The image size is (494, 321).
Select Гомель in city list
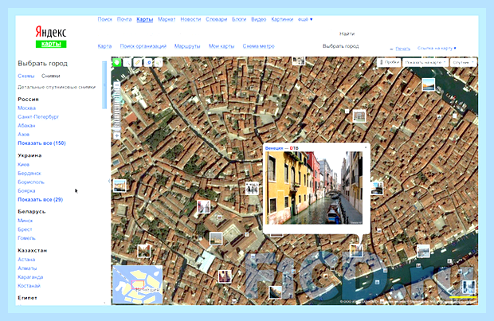27,238
